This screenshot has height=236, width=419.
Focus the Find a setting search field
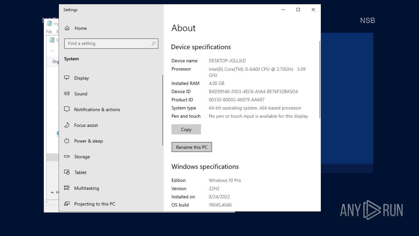pos(111,43)
